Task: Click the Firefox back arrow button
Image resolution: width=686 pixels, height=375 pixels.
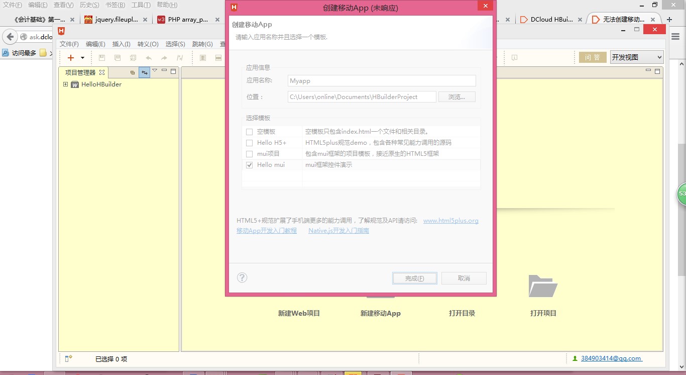Action: click(10, 37)
